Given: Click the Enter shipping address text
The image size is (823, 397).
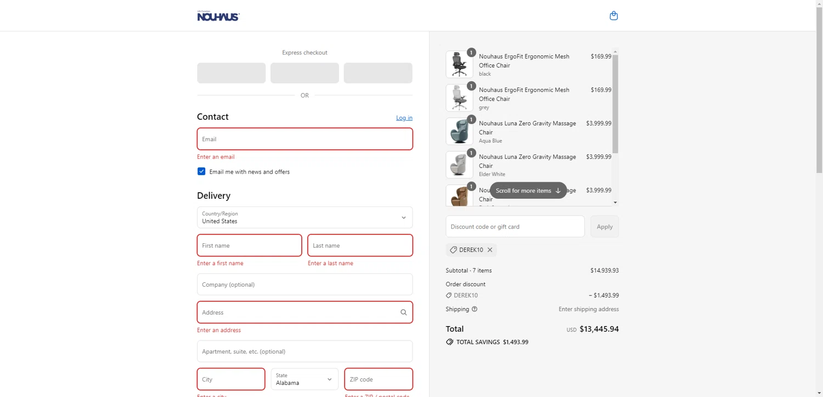Looking at the screenshot, I should 589,309.
